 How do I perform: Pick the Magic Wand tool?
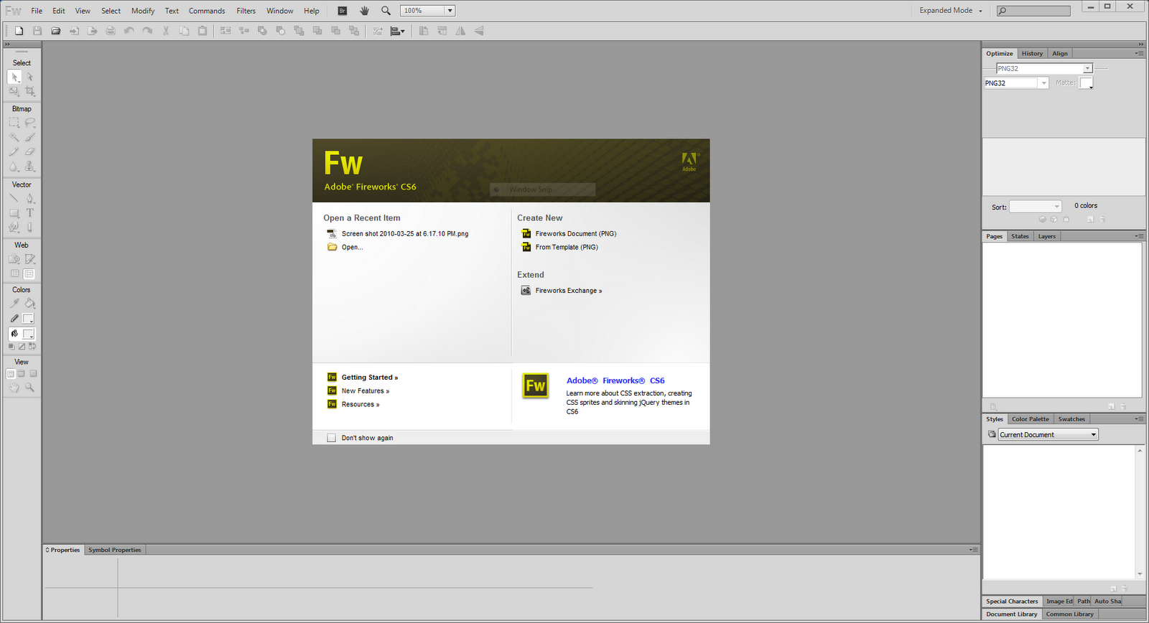coord(14,137)
